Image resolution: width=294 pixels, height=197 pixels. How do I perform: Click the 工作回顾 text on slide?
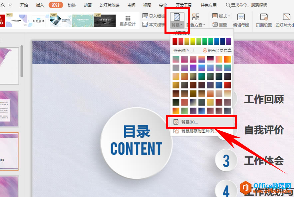tap(264, 99)
